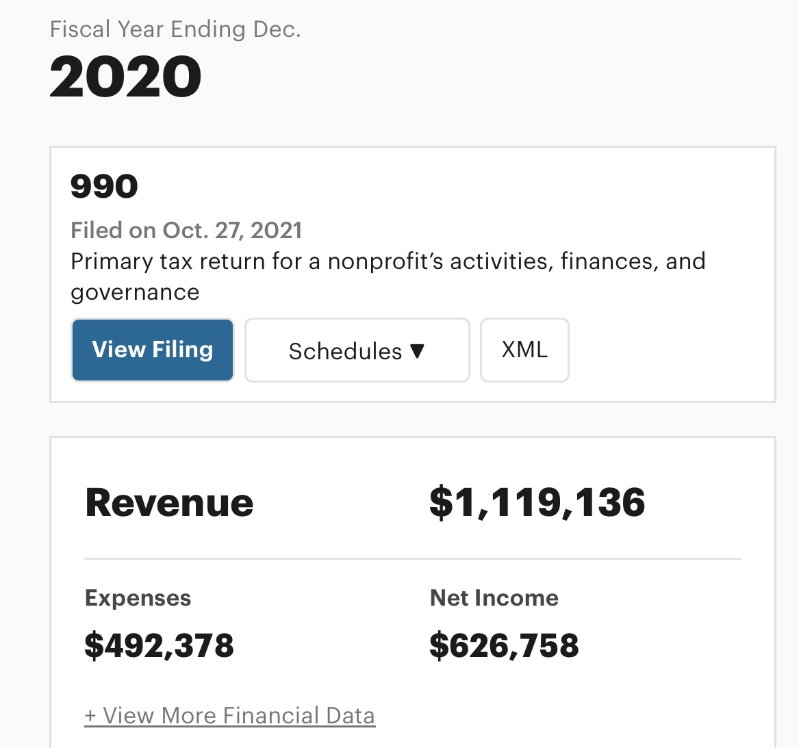Select the $492,378 expenses amount
Screen dimensions: 799x748
coord(159,645)
